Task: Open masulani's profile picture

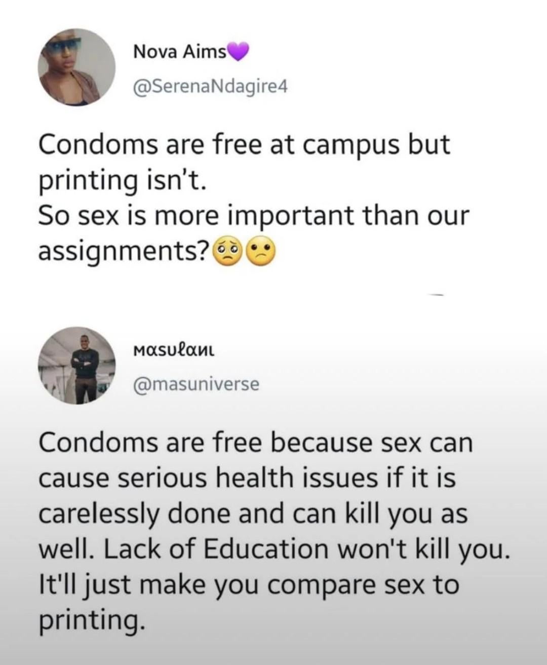Action: pyautogui.click(x=77, y=365)
